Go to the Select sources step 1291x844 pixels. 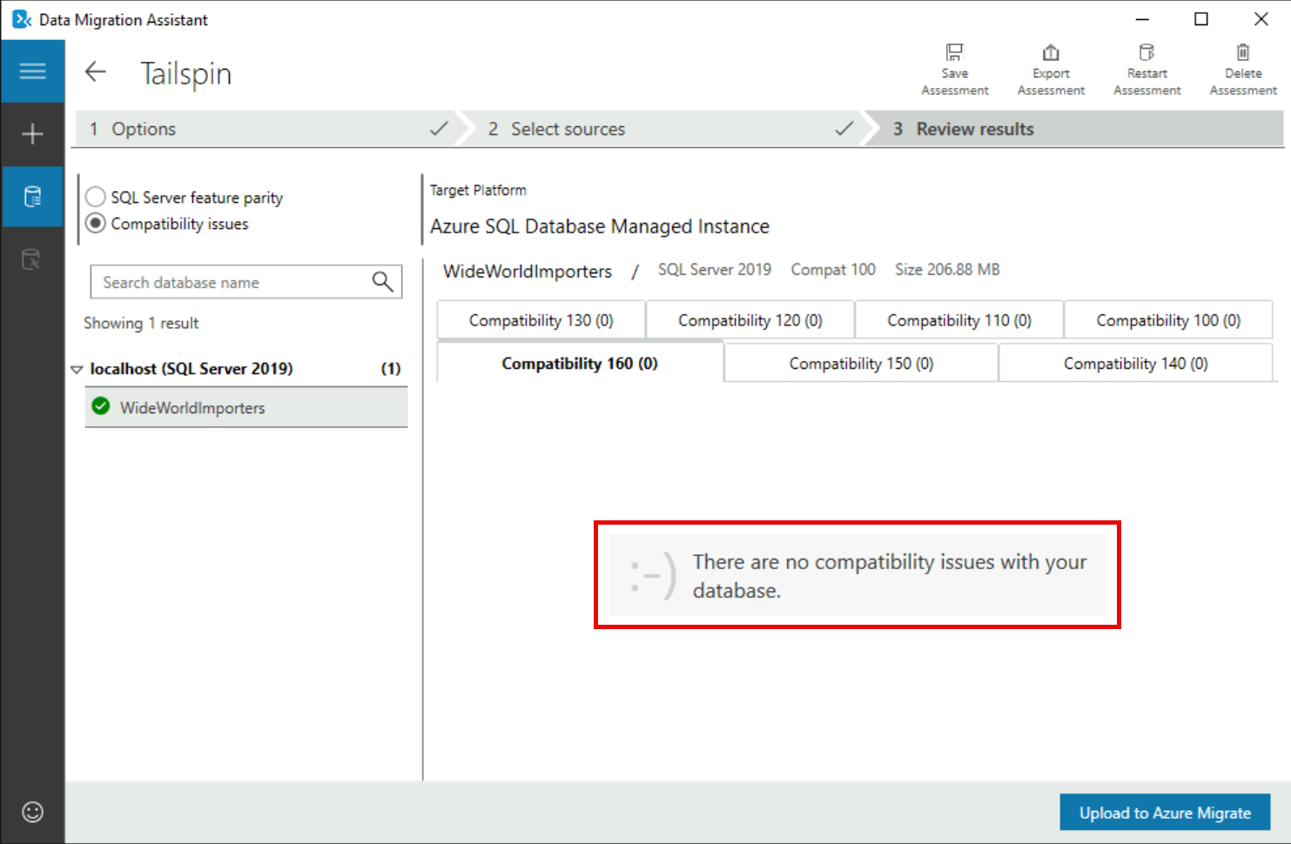tap(568, 129)
